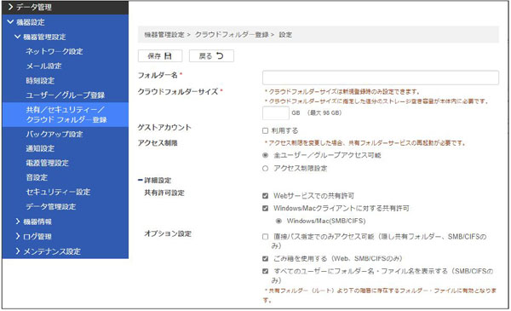Uncheck Webサービスでの共有許可 checkbox
The width and height of the screenshot is (511, 311).
pos(265,196)
